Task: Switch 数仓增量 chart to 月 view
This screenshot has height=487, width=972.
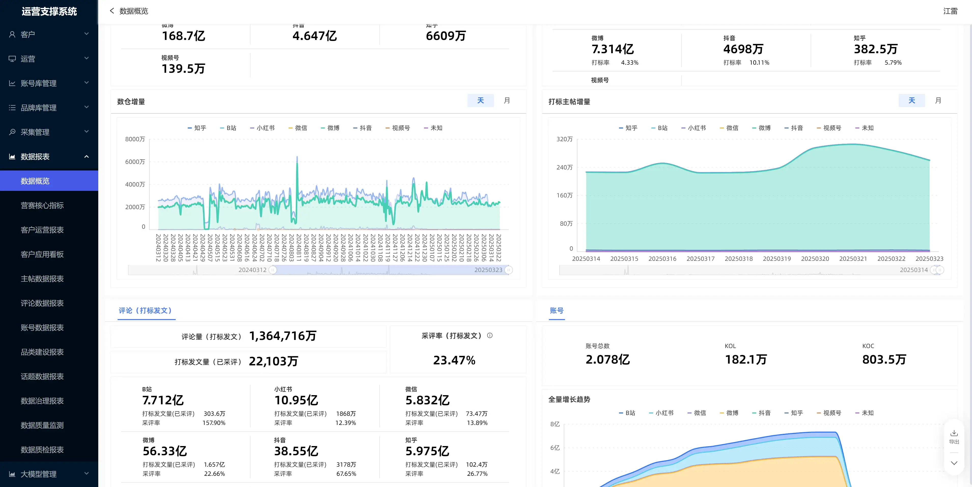Action: point(507,100)
